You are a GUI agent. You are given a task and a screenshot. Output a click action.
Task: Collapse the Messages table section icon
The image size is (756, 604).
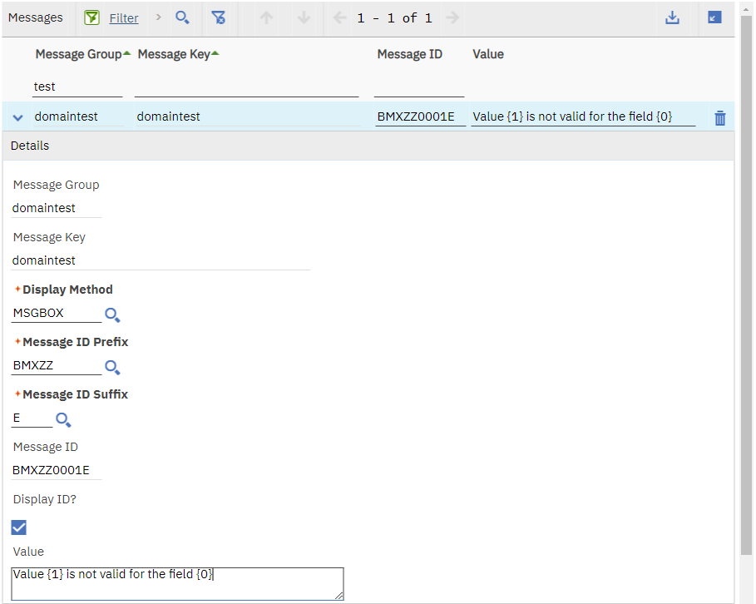pyautogui.click(x=714, y=17)
